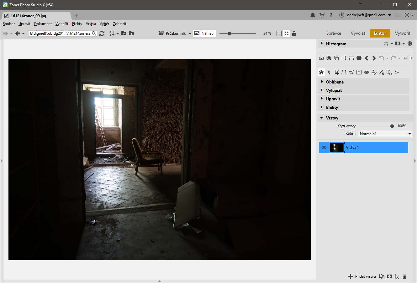417x283 pixels.
Task: Go to the next image arrow
Action: click(374, 58)
